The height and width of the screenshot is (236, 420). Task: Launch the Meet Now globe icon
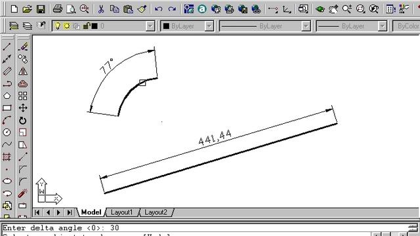click(x=216, y=9)
